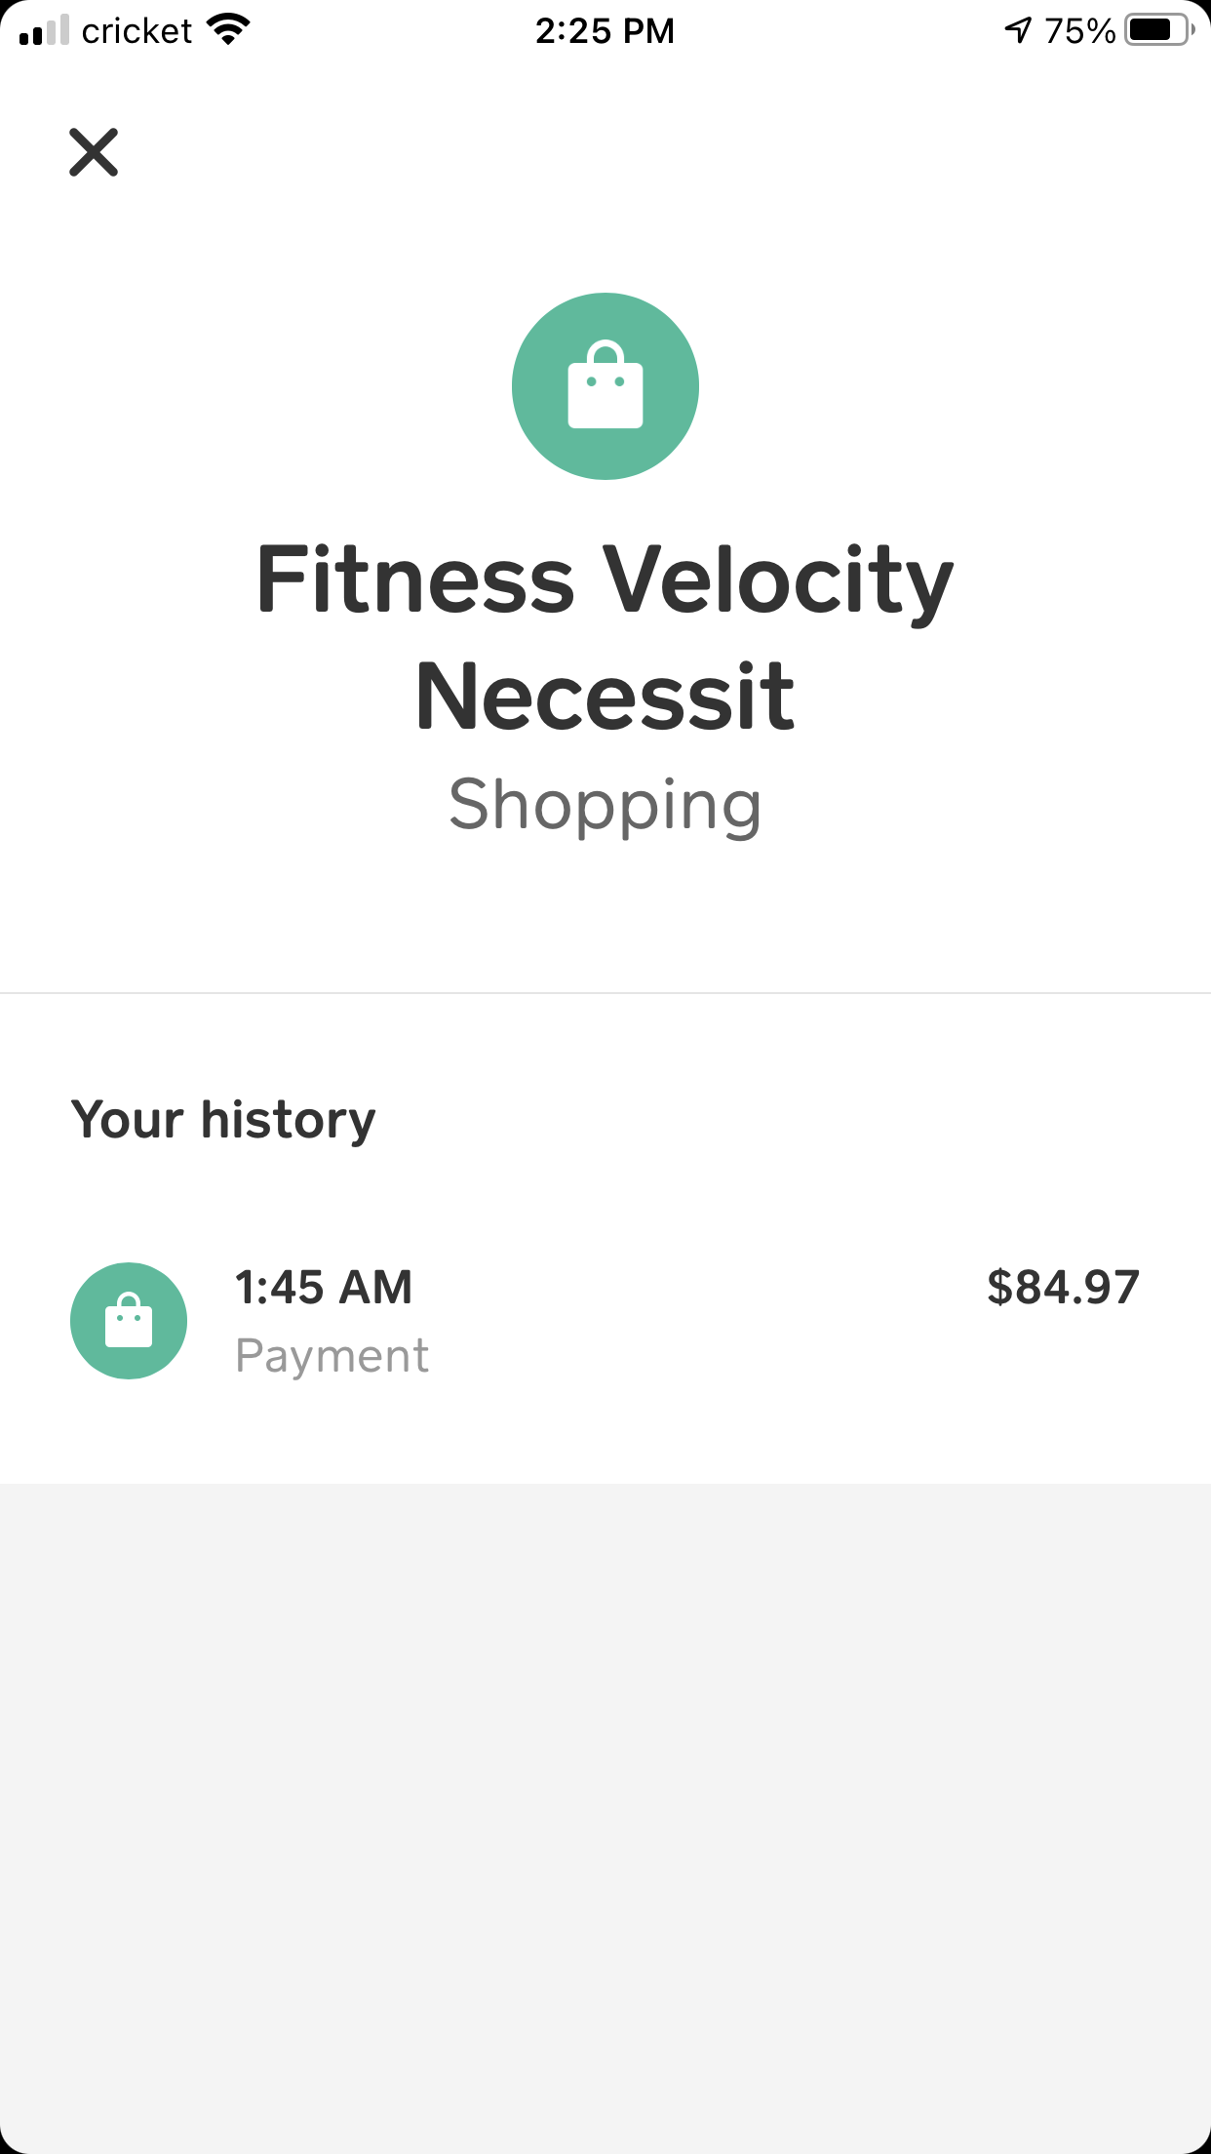1211x2154 pixels.
Task: Close the merchant details screen
Action: [x=94, y=152]
